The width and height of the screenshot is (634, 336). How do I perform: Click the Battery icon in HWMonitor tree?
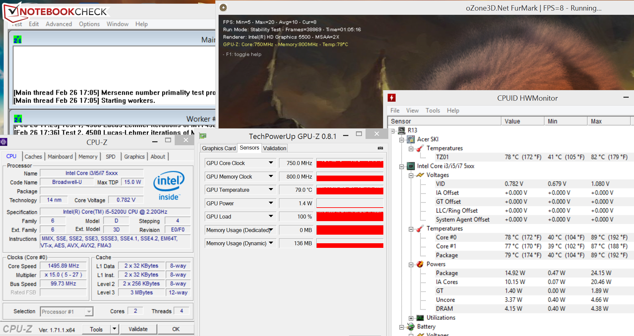[x=411, y=326]
